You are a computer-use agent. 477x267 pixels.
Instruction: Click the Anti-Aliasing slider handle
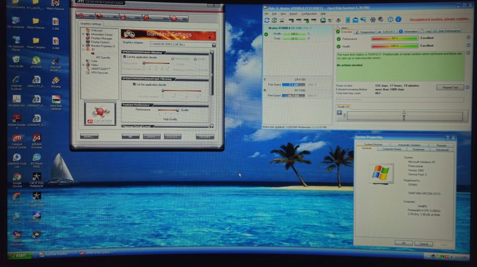(144, 63)
